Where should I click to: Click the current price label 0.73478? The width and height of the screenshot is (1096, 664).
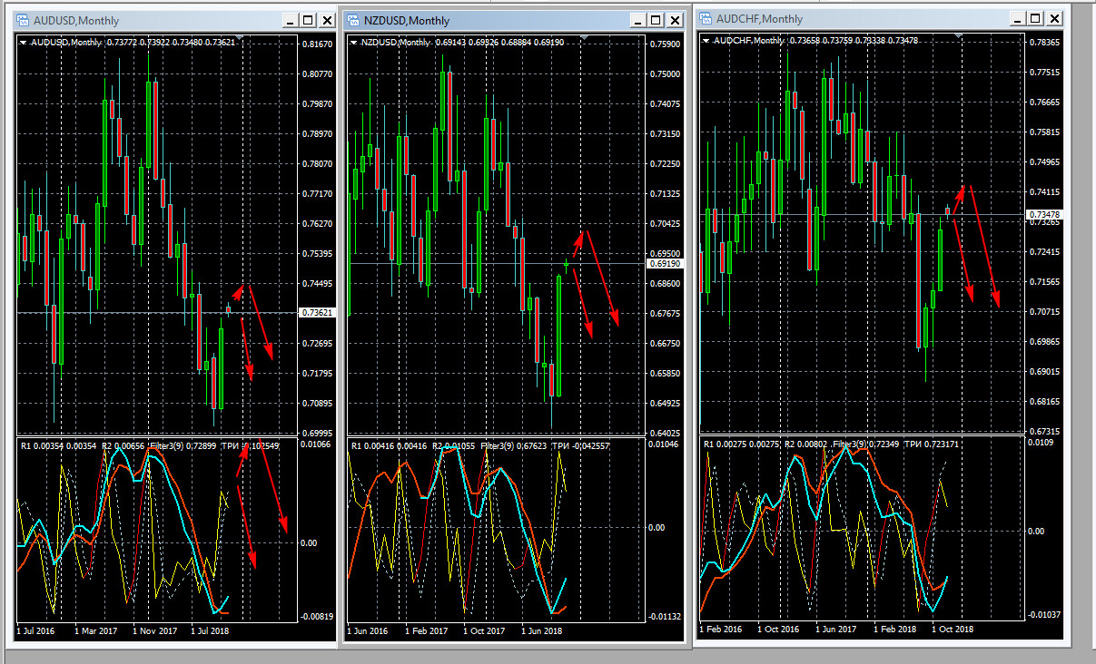tap(1043, 214)
